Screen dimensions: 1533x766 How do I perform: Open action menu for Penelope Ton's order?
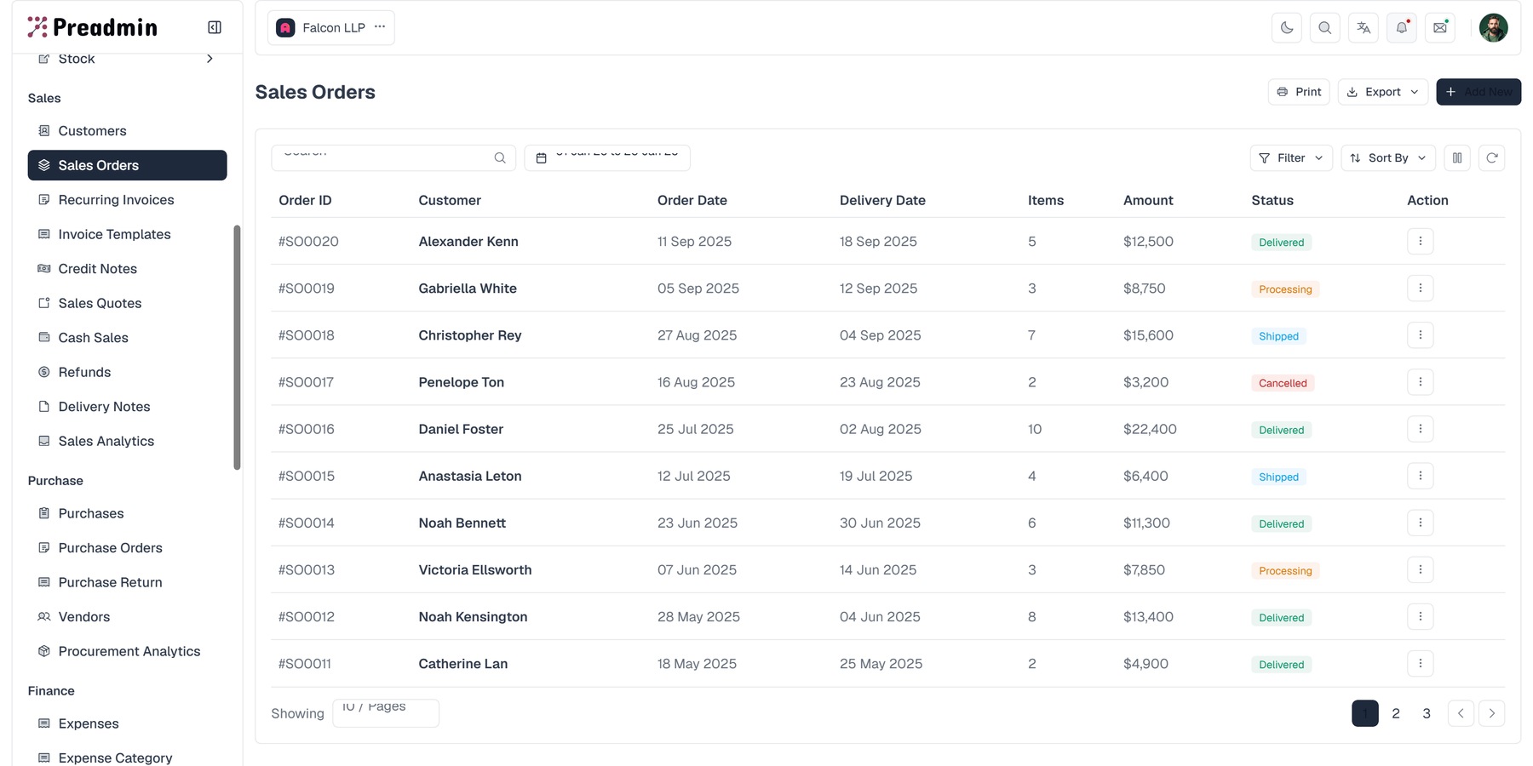point(1421,381)
